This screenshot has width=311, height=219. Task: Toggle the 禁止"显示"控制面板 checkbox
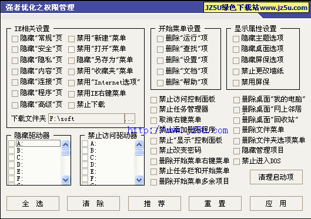pos(153,141)
